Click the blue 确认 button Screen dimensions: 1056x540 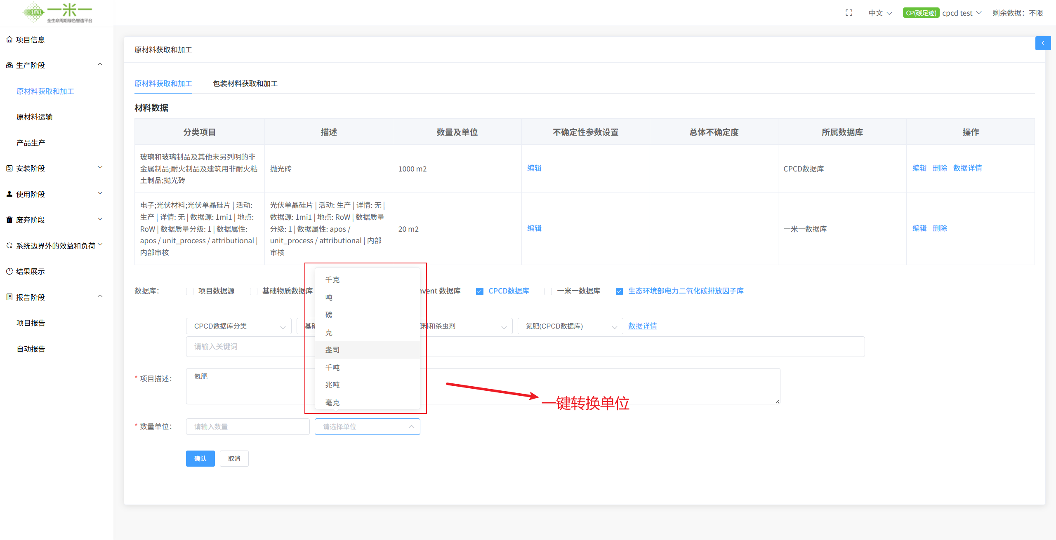pos(200,458)
